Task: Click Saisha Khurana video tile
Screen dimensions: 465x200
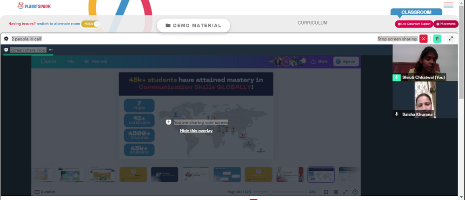Action: pos(425,100)
